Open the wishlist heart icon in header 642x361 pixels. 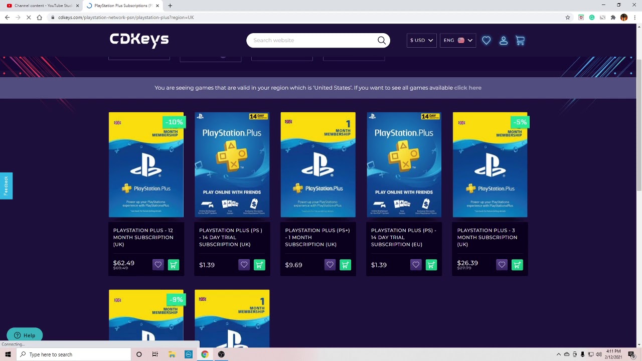click(487, 41)
